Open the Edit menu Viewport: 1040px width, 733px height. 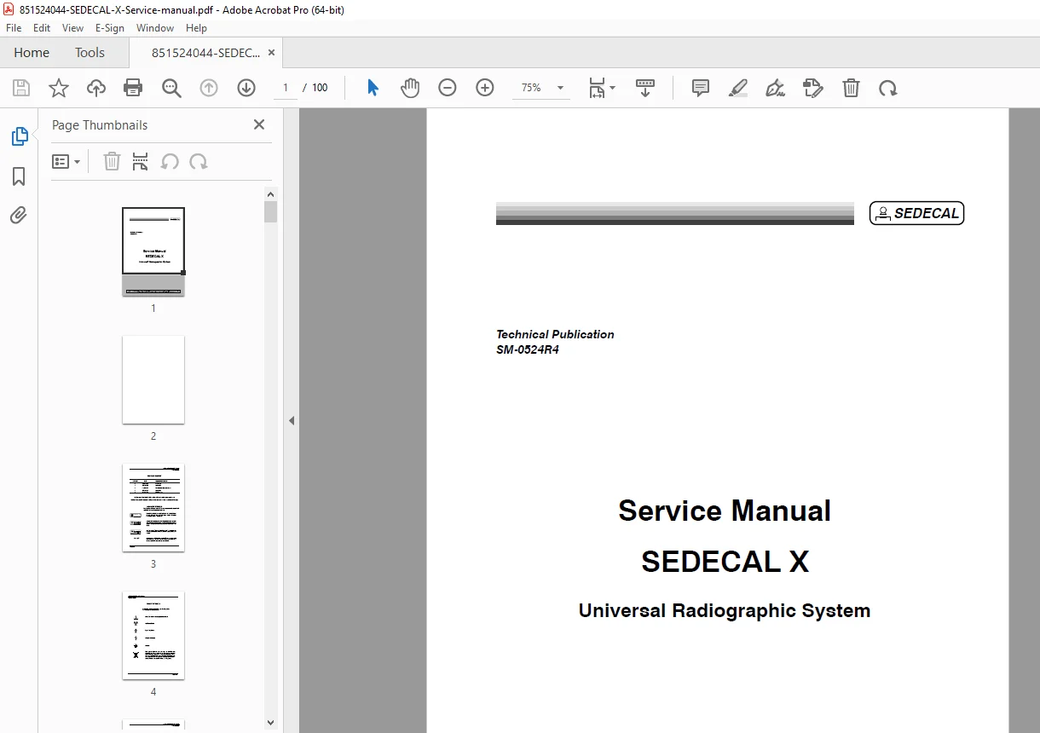point(42,28)
